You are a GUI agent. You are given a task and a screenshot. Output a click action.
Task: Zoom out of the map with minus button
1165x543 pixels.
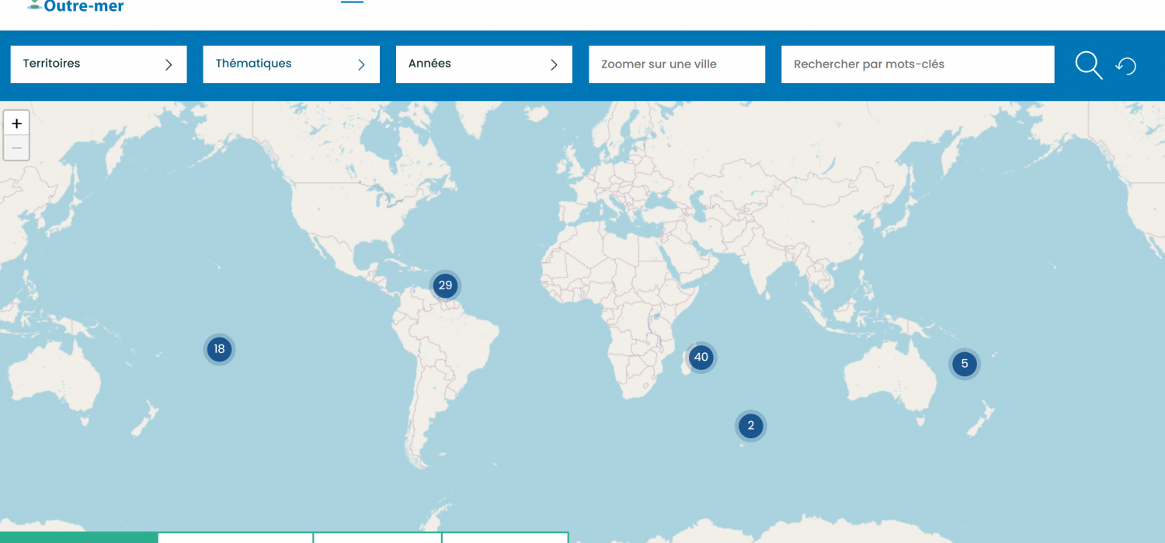tap(16, 147)
